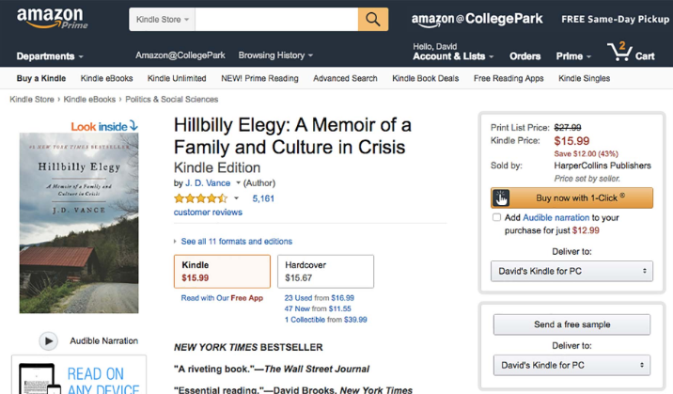
Task: Go to the Amazon Prime logo home
Action: (50, 18)
